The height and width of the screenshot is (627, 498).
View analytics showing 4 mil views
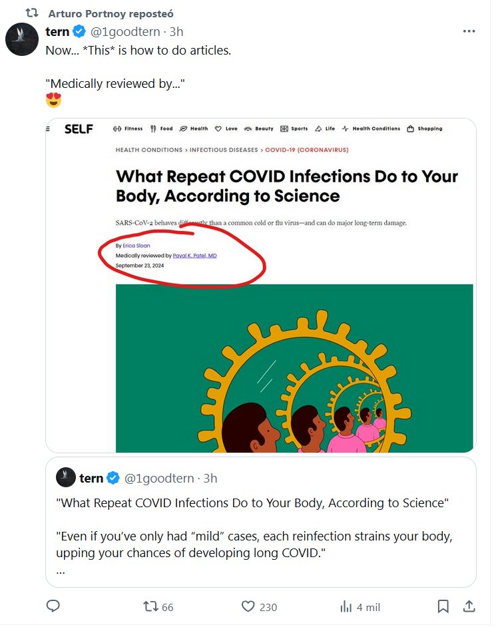(x=360, y=607)
